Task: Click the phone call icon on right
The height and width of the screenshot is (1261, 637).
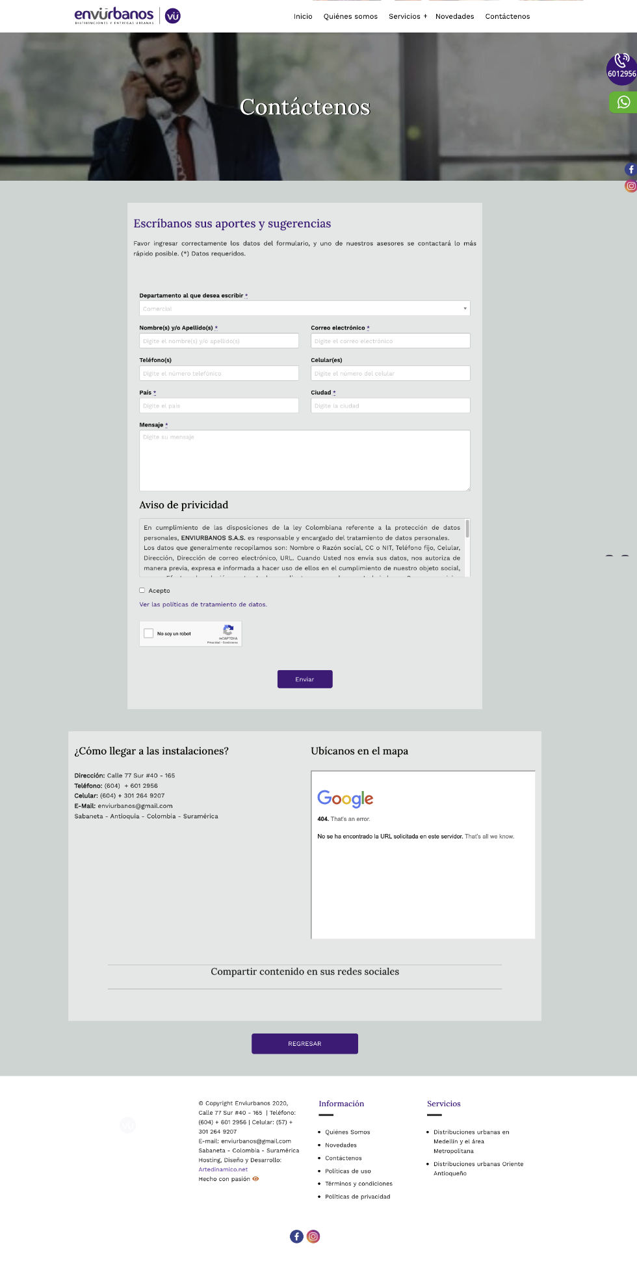Action: (621, 62)
